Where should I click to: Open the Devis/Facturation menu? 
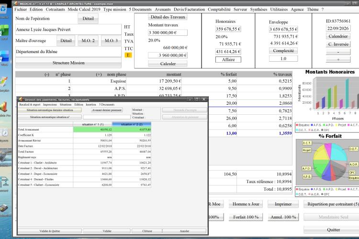click(x=189, y=10)
